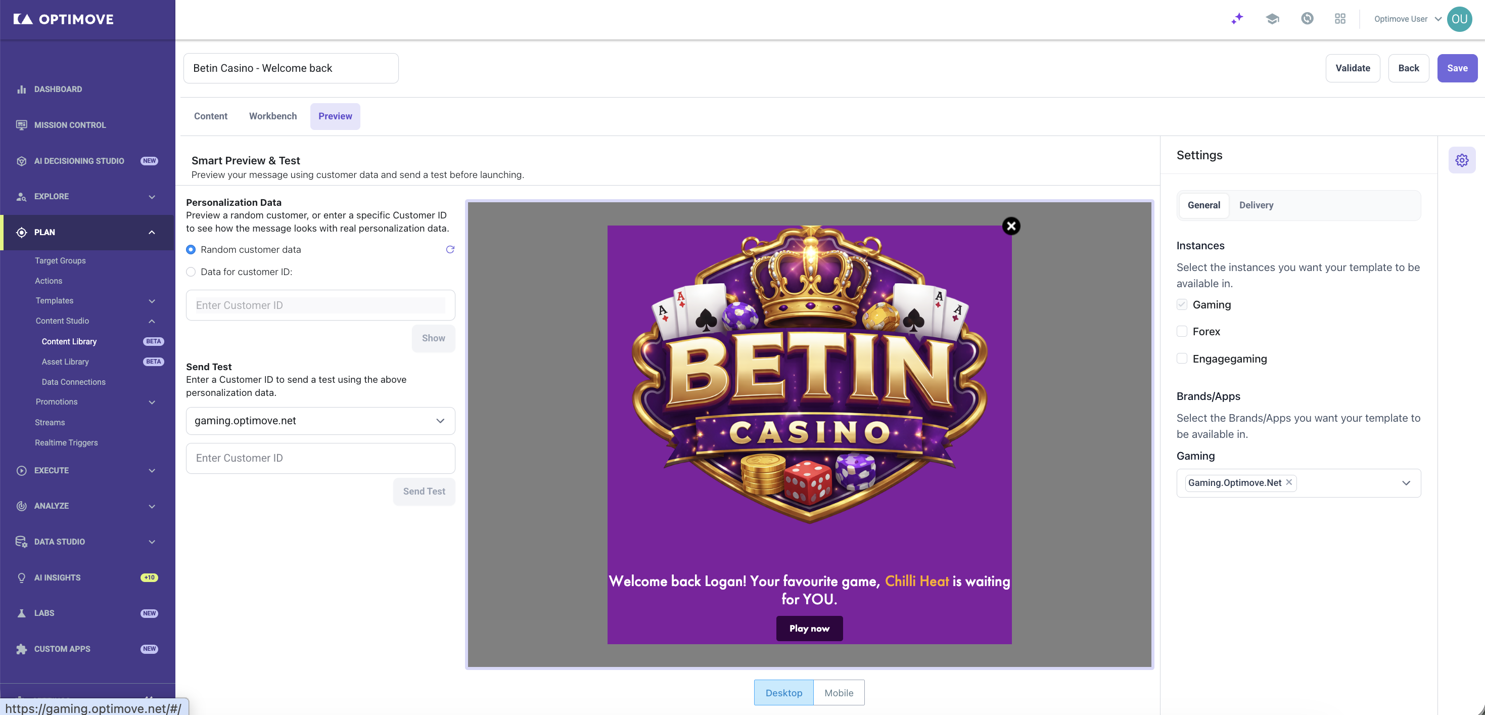1485x715 pixels.
Task: Expand the Promotions submenu chevron
Action: click(x=152, y=402)
